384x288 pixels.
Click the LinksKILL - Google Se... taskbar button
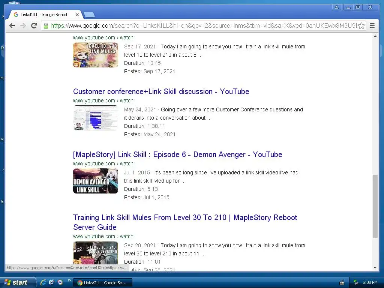click(103, 283)
